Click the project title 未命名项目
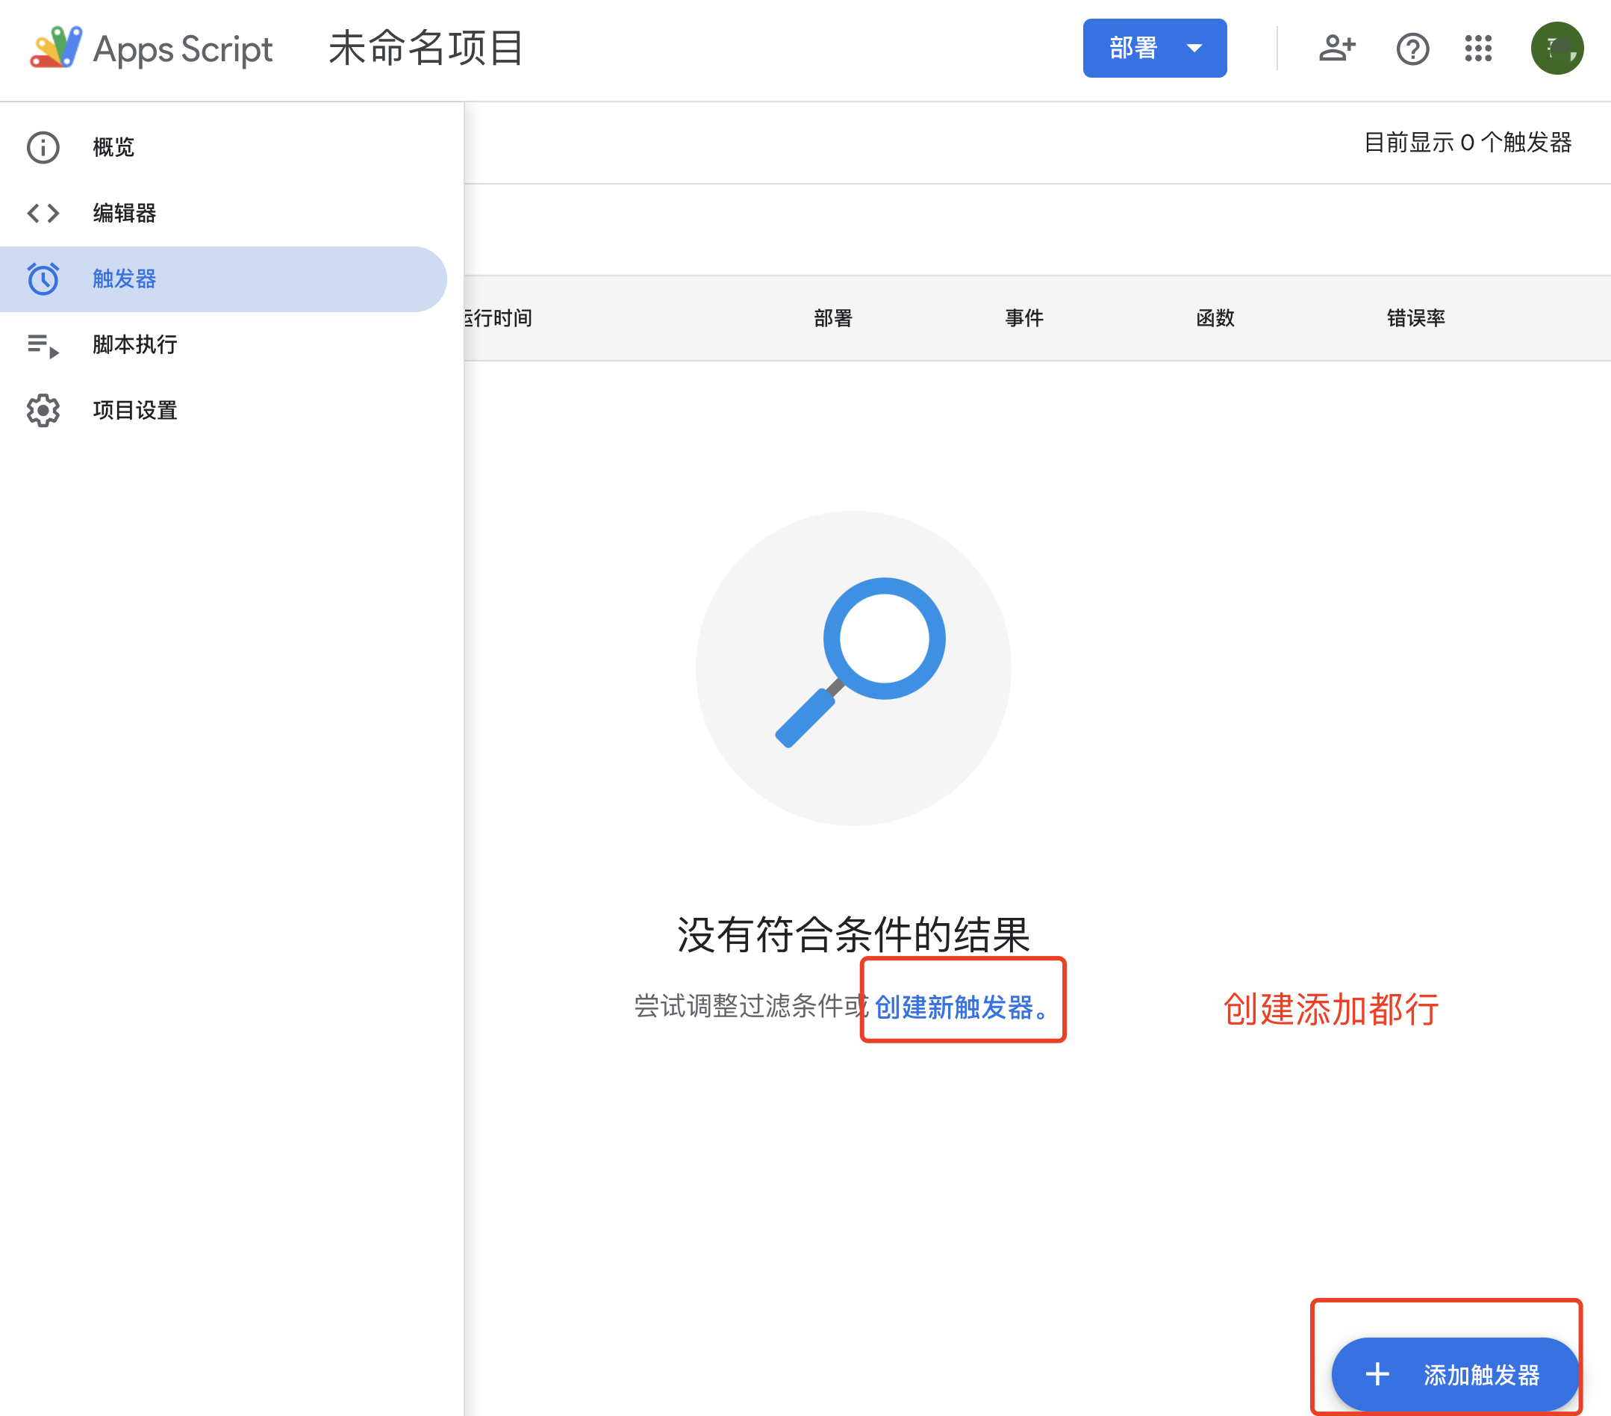 click(x=426, y=48)
